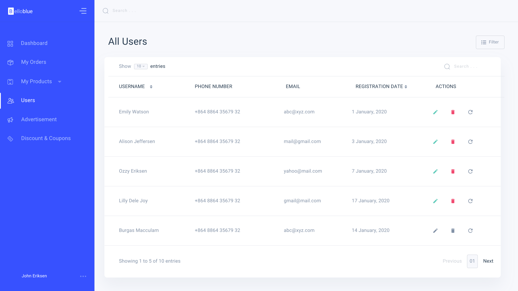The height and width of the screenshot is (291, 518).
Task: Go to Discount & Coupons
Action: point(46,138)
